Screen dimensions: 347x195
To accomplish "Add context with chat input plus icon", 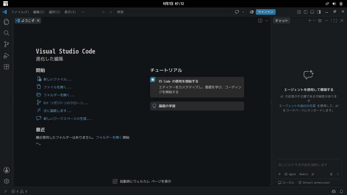I will pos(279,174).
